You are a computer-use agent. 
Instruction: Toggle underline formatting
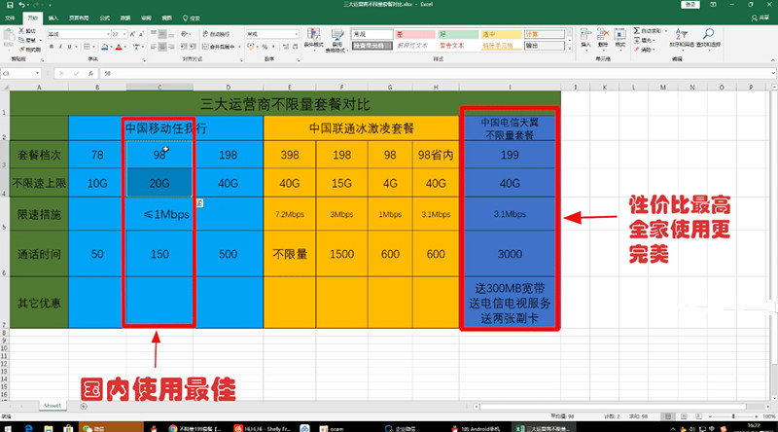[69, 47]
